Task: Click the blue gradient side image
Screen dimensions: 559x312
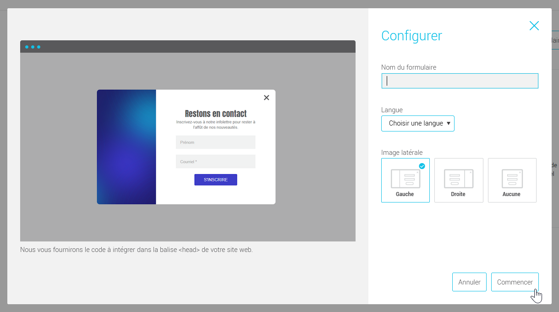Action: (126, 147)
